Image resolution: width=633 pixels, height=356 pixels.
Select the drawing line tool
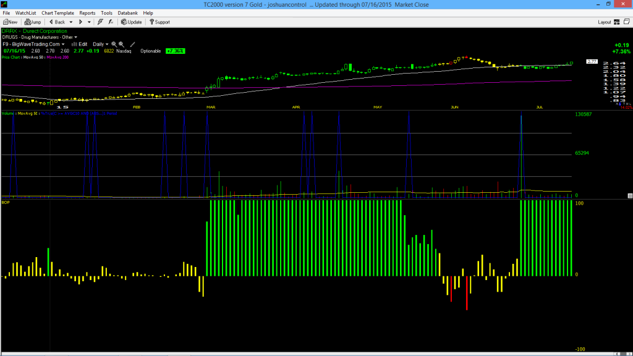click(132, 44)
